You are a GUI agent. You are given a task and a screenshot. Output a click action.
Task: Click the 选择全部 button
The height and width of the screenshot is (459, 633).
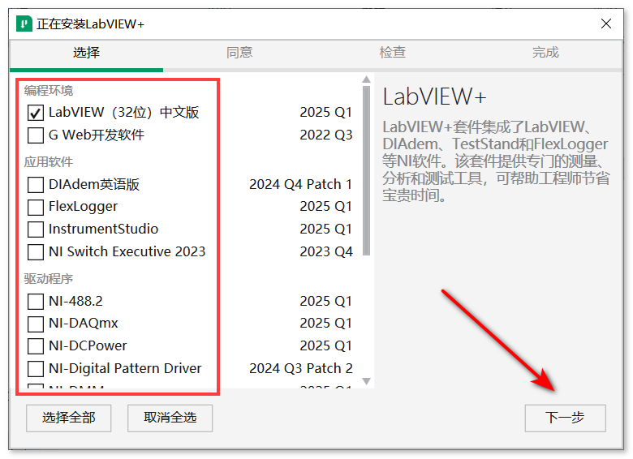(x=69, y=418)
